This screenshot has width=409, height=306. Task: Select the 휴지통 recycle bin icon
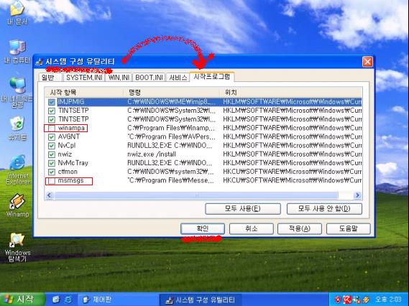tap(17, 129)
